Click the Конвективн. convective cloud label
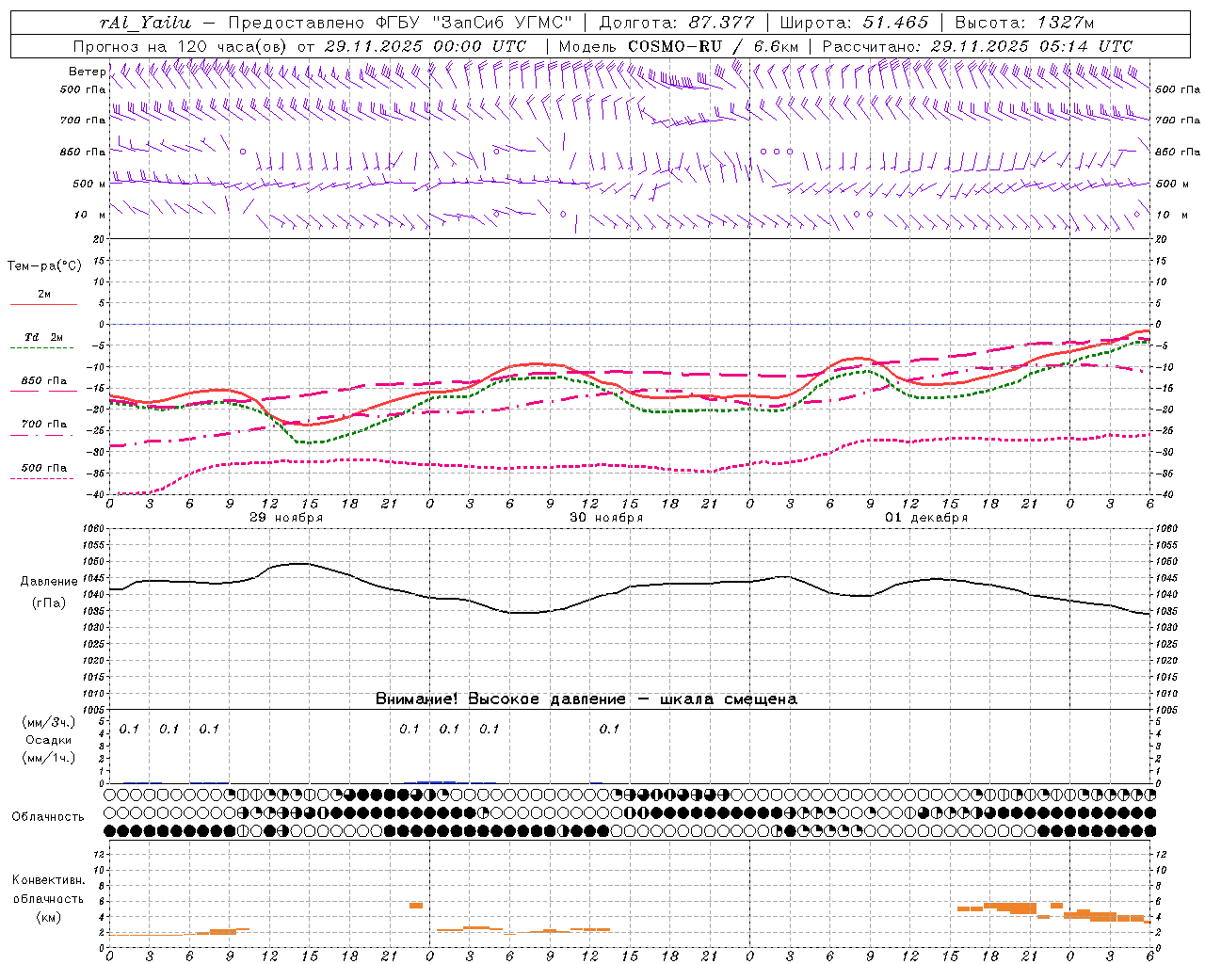This screenshot has width=1205, height=964. coord(48,880)
